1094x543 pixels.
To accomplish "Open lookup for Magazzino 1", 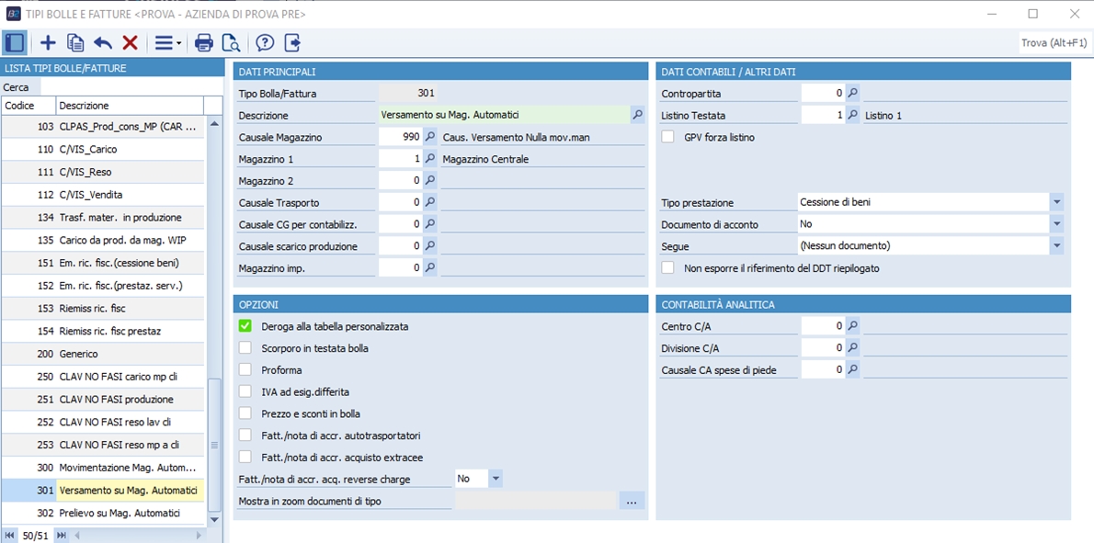I will point(430,159).
